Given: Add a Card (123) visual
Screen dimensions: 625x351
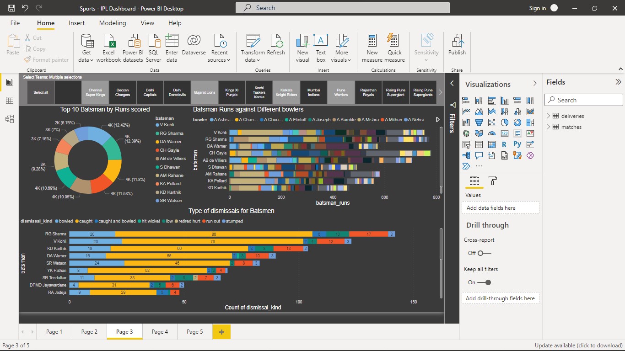Looking at the screenshot, I should (505, 133).
